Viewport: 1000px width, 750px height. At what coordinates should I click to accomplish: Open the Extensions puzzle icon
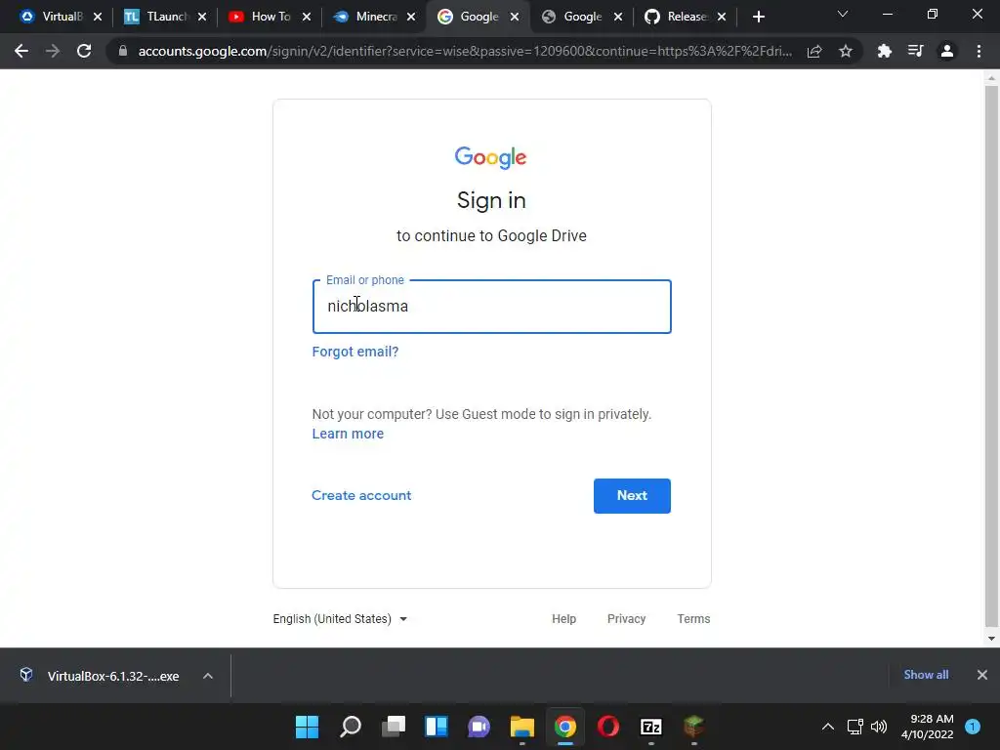click(884, 51)
